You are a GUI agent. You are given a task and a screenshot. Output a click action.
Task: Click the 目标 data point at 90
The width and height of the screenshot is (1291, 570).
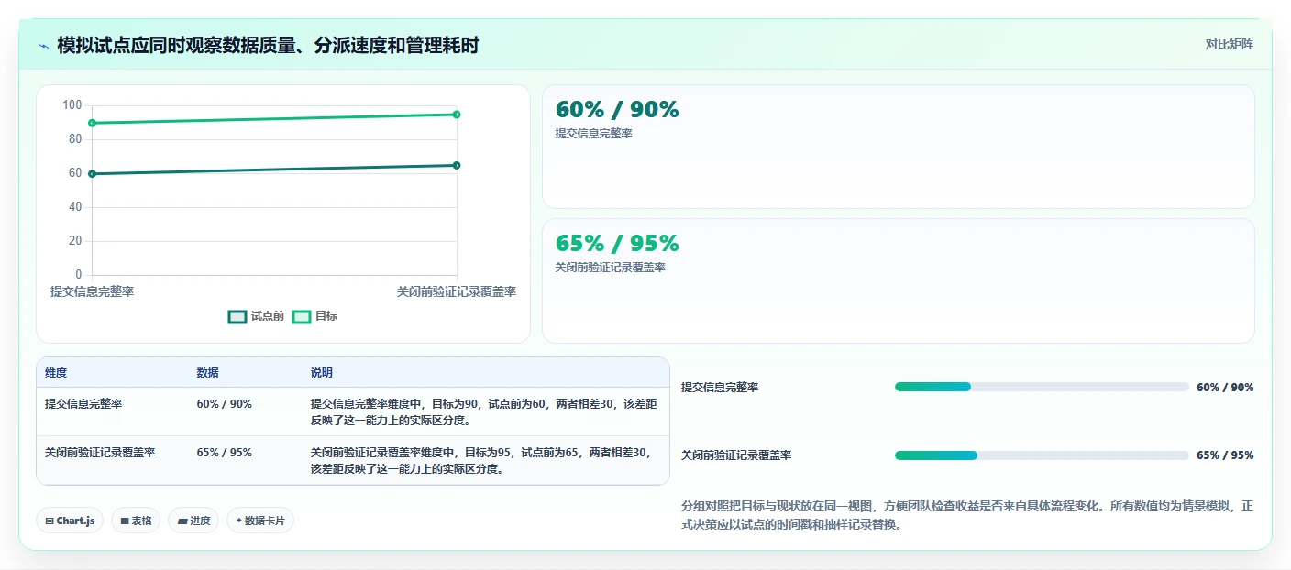93,123
